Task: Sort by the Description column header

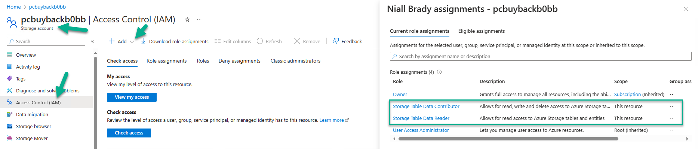Action: click(x=492, y=81)
